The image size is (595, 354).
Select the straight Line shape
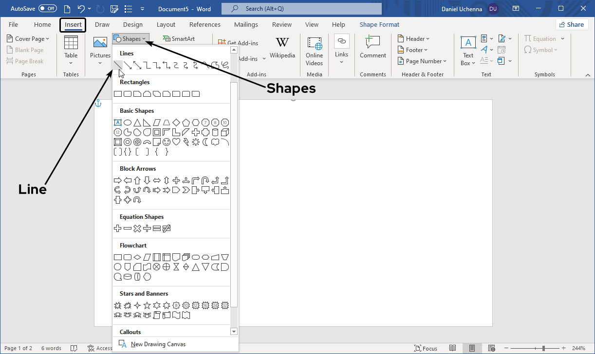point(118,65)
